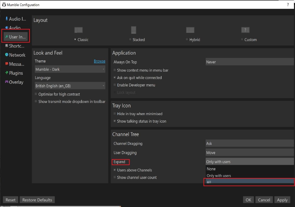The width and height of the screenshot is (295, 207).
Task: Click the Stacked layout preview icon
Action: point(133,30)
